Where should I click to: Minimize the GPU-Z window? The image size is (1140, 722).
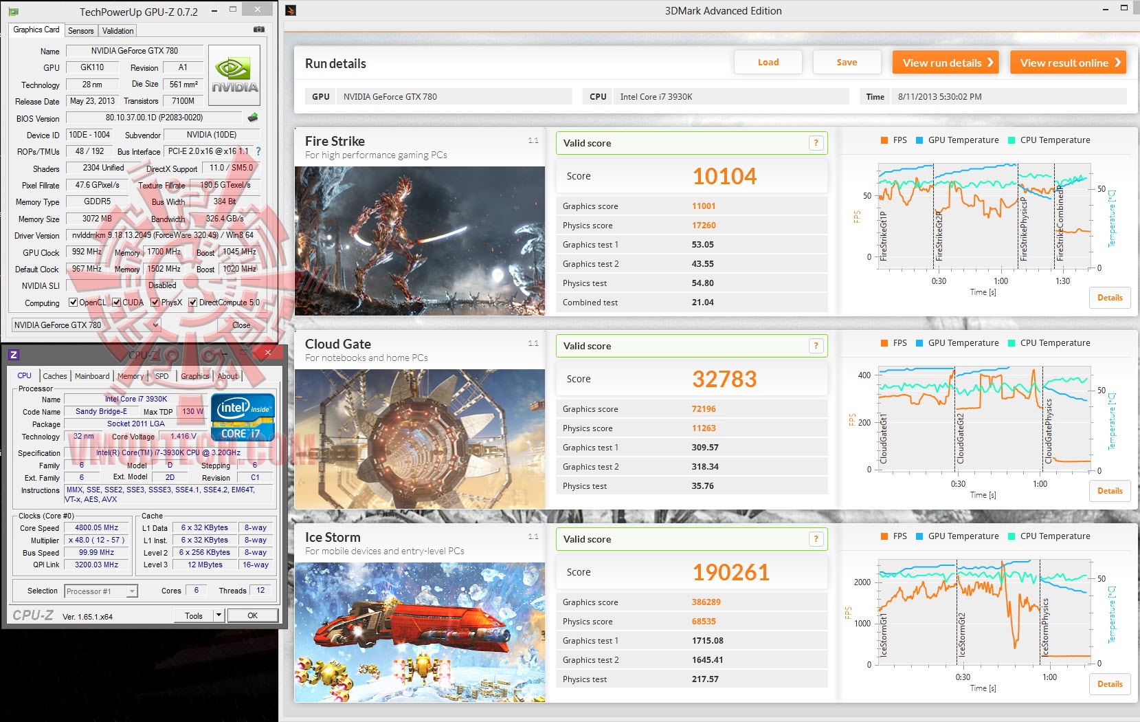click(214, 10)
